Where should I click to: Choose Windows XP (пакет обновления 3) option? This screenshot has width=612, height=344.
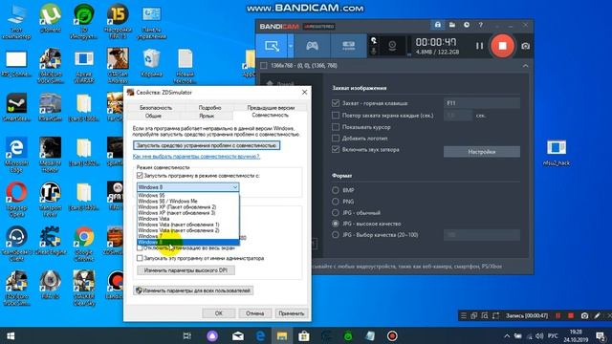(x=187, y=213)
